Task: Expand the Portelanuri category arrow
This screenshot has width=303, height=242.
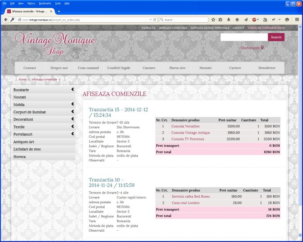Action: (x=72, y=134)
